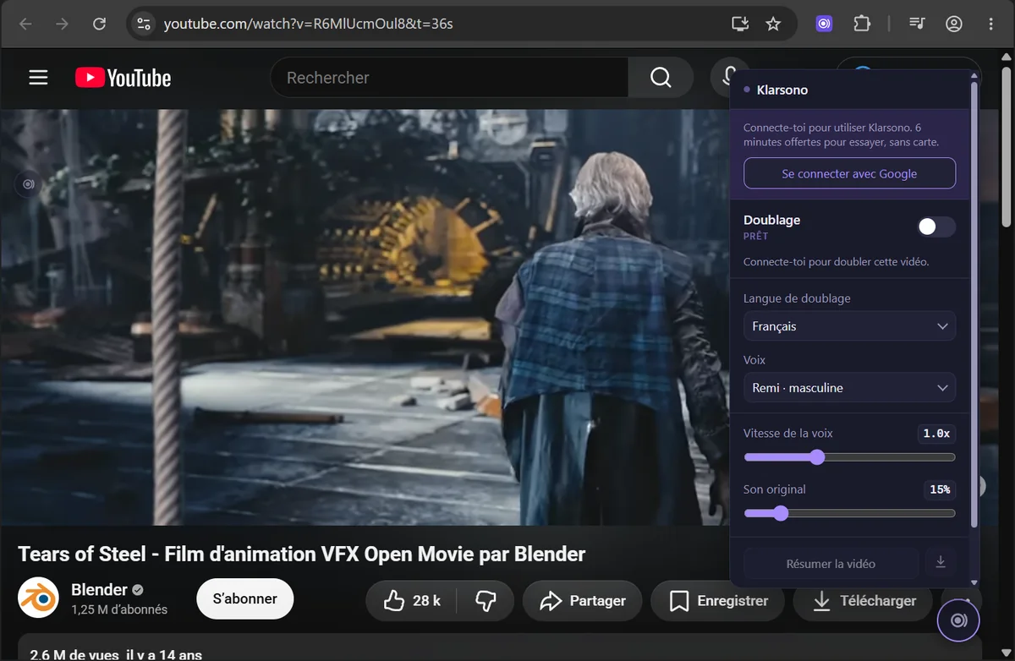Click the 1,25 M d'abonnés subscriber count
Image resolution: width=1015 pixels, height=661 pixels.
[x=119, y=609]
